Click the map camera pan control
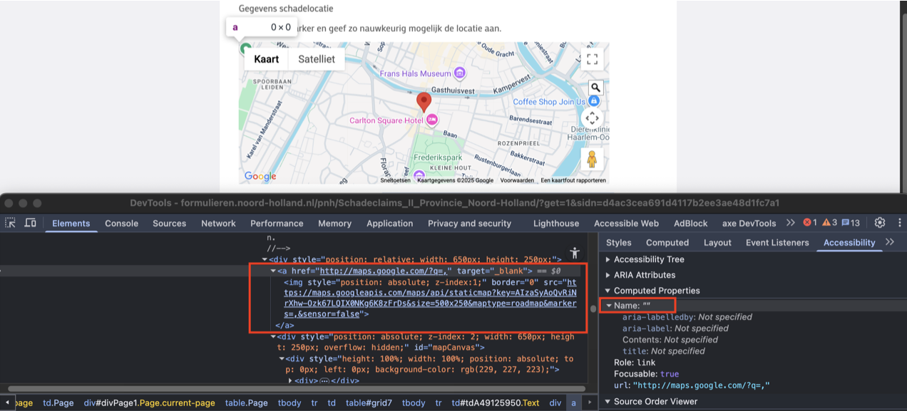Screen dimensions: 907x411 592,118
